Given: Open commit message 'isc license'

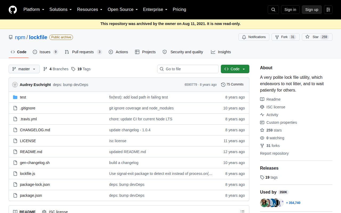Looking at the screenshot, I should 118,141.
